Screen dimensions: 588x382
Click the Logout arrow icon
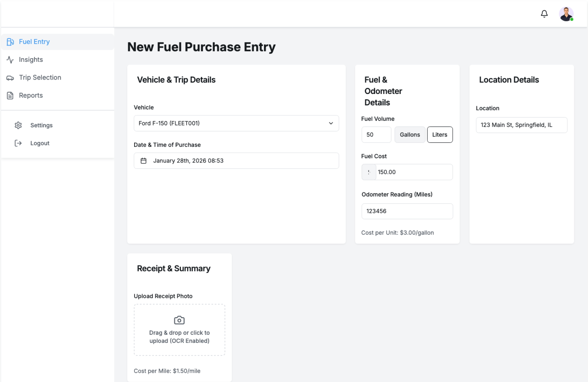point(18,143)
